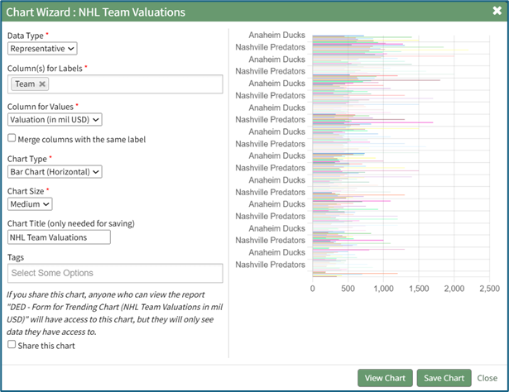
Task: Click the 2,500 value on the chart axis
Action: click(489, 289)
